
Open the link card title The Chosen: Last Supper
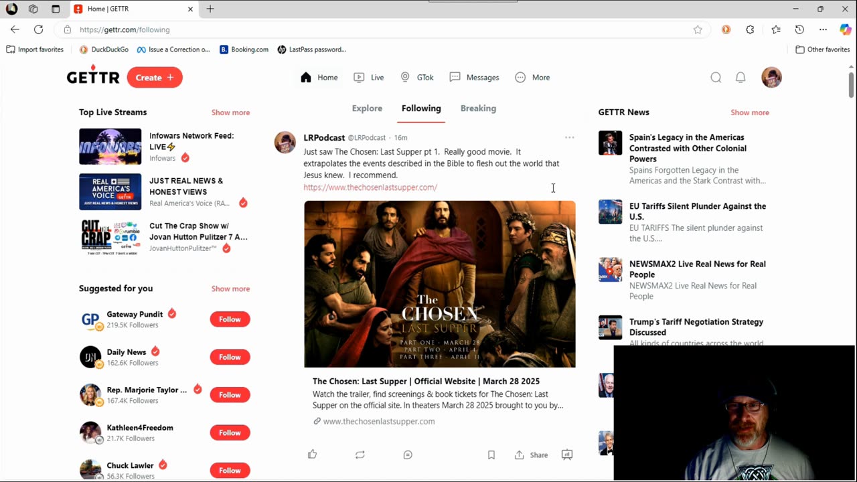pos(426,381)
